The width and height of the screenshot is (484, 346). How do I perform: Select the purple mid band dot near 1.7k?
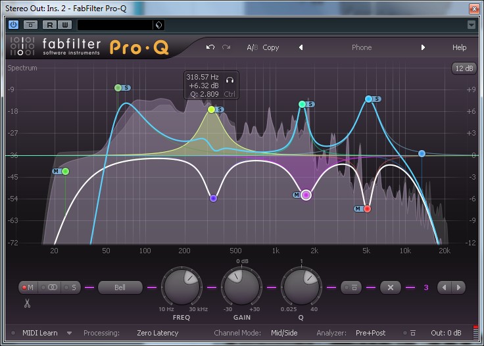[306, 195]
